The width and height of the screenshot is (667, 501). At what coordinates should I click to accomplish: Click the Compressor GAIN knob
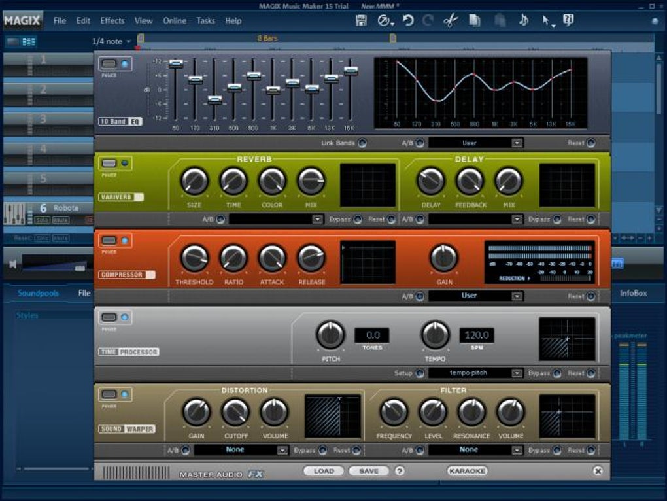[x=443, y=258]
